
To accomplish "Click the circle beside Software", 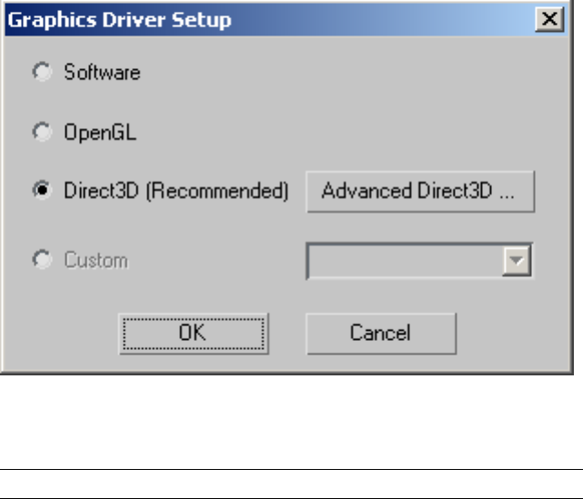I will [42, 72].
